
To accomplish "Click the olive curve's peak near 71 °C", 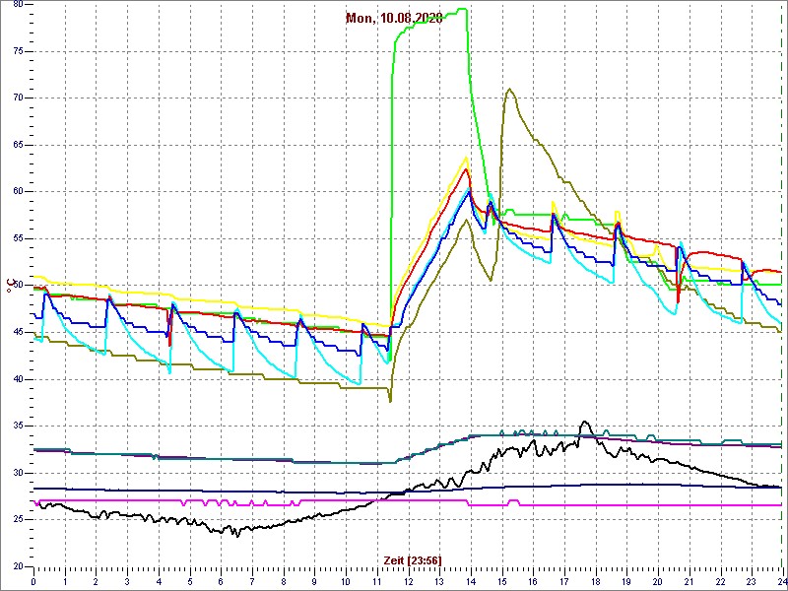I will 509,89.
